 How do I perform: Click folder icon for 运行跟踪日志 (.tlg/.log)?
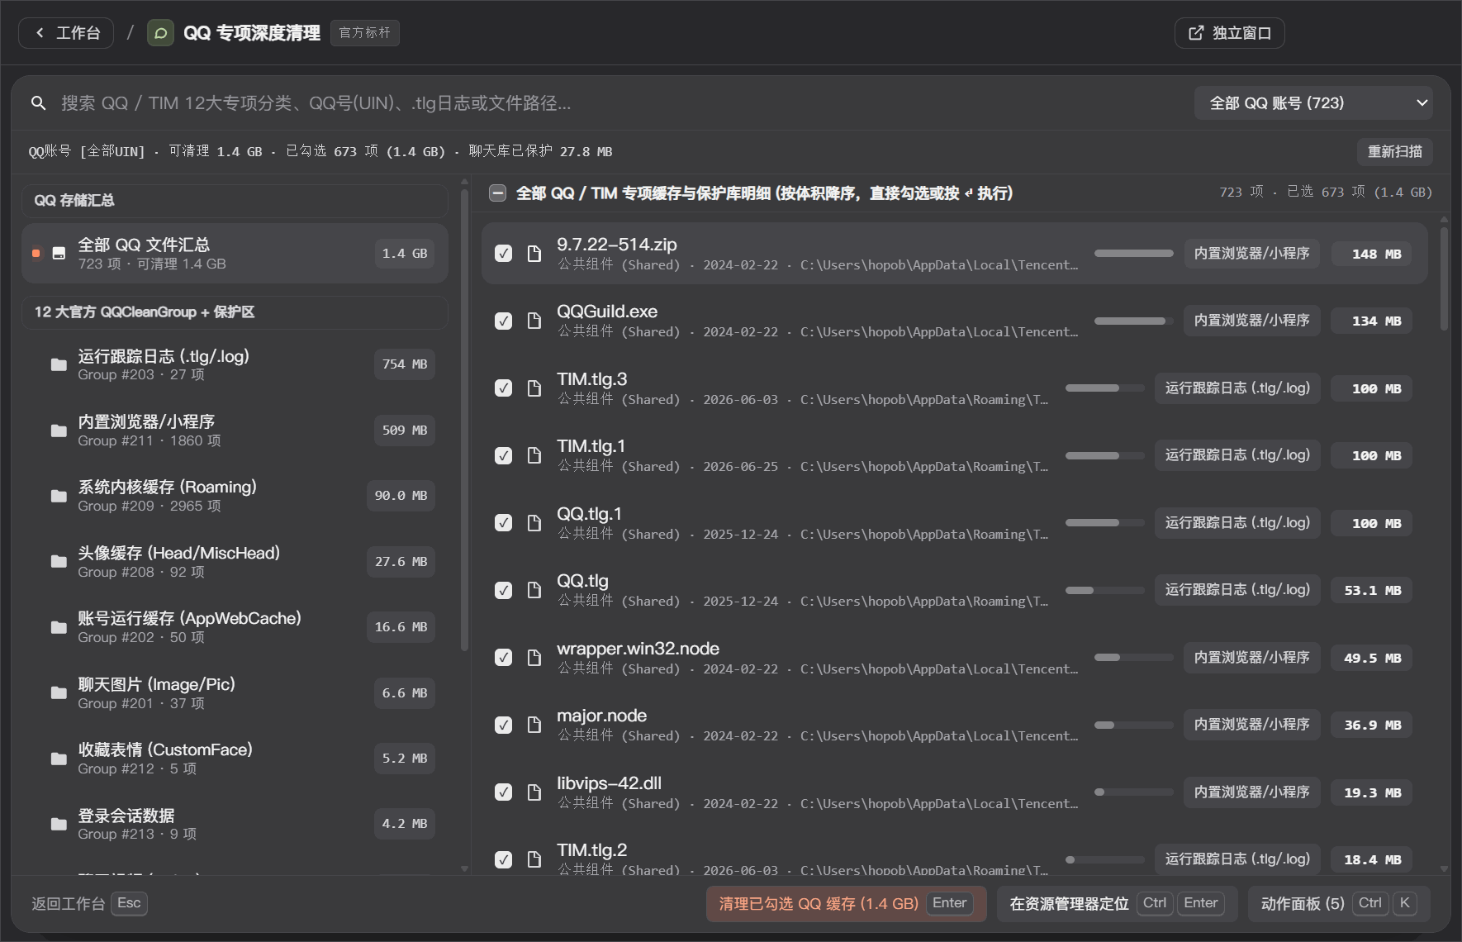pyautogui.click(x=59, y=364)
